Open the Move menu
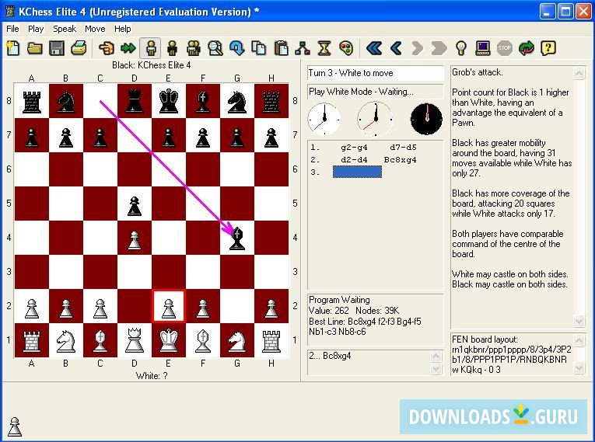This screenshot has height=442, width=595. coord(95,29)
